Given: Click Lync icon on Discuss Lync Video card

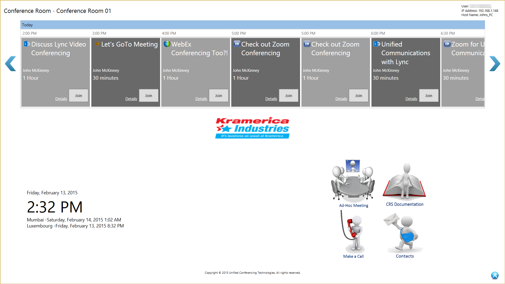Looking at the screenshot, I should tap(27, 44).
